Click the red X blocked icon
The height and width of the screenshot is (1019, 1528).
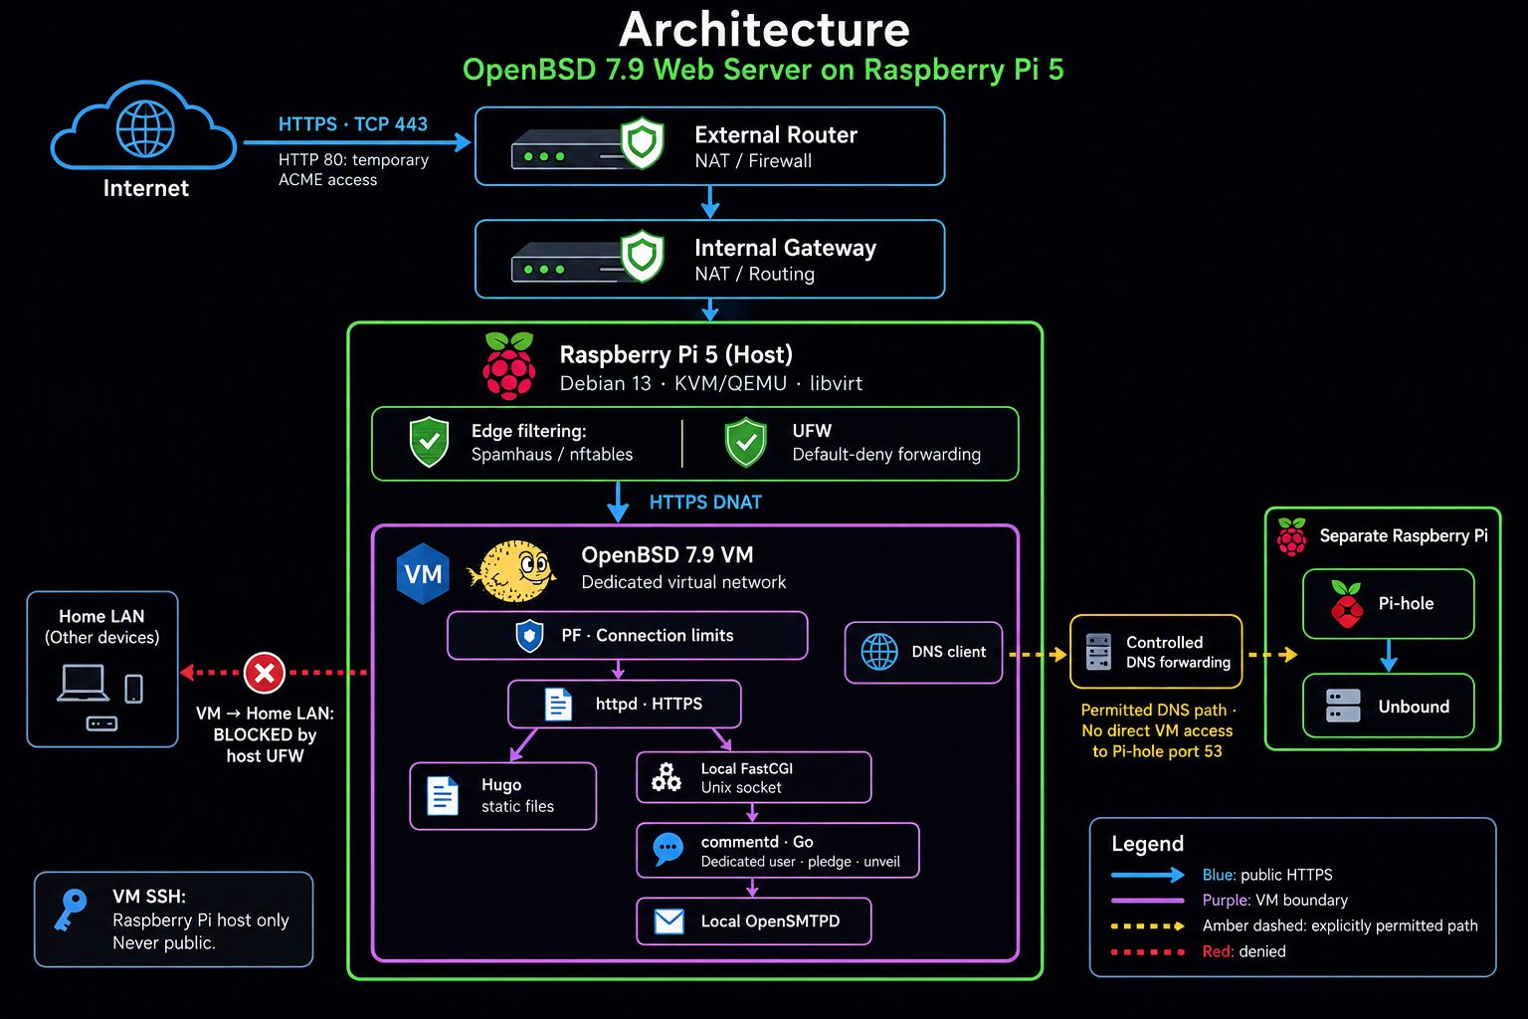(x=265, y=674)
